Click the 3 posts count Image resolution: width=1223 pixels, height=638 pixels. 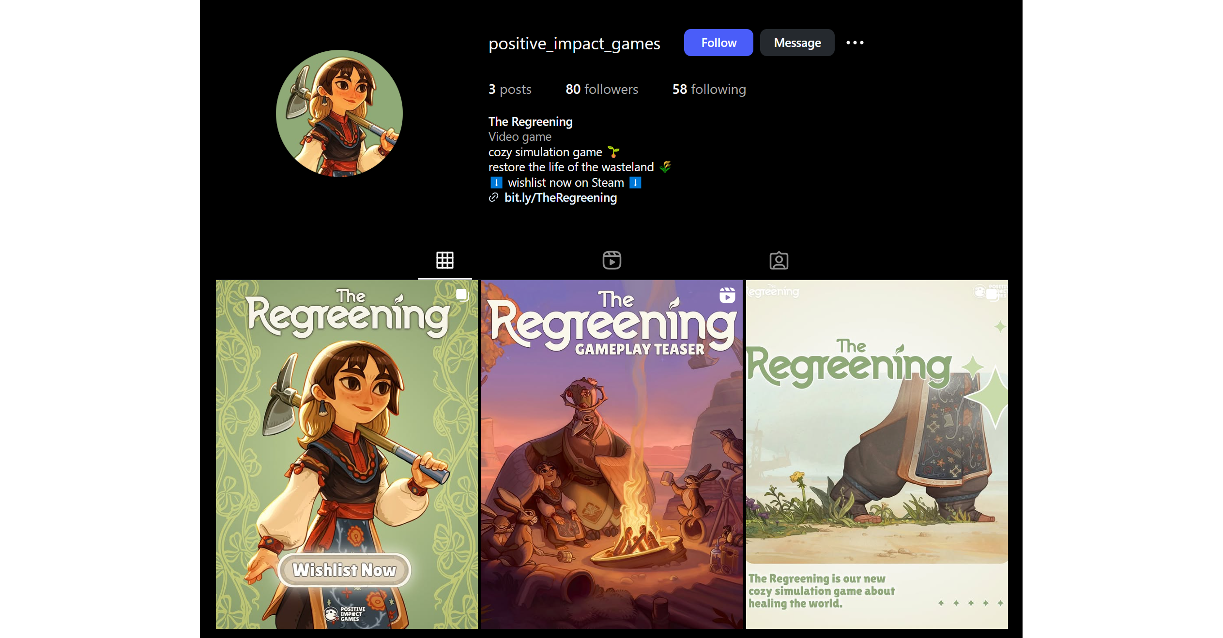coord(509,89)
